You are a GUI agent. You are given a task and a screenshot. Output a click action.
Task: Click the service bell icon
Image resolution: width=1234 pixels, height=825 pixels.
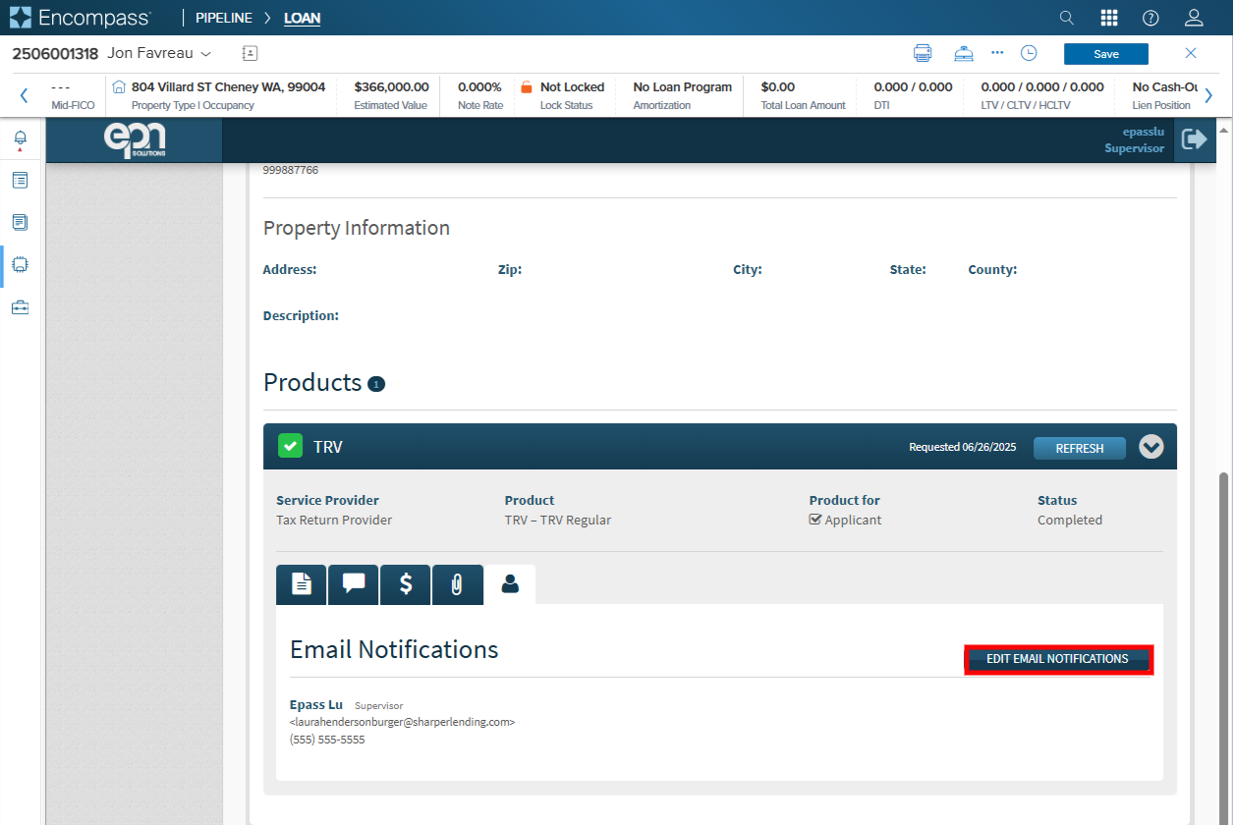click(964, 53)
